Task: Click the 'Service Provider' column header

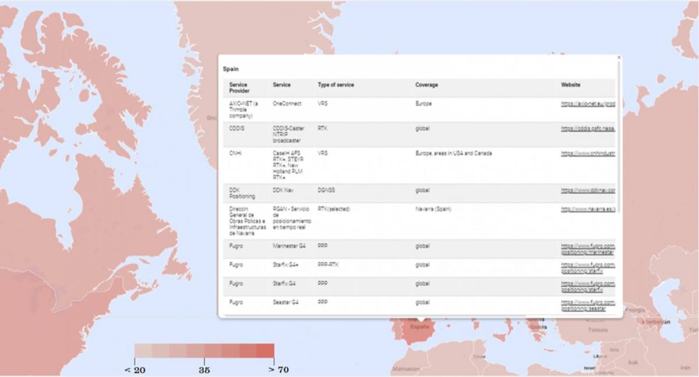Action: click(x=238, y=88)
